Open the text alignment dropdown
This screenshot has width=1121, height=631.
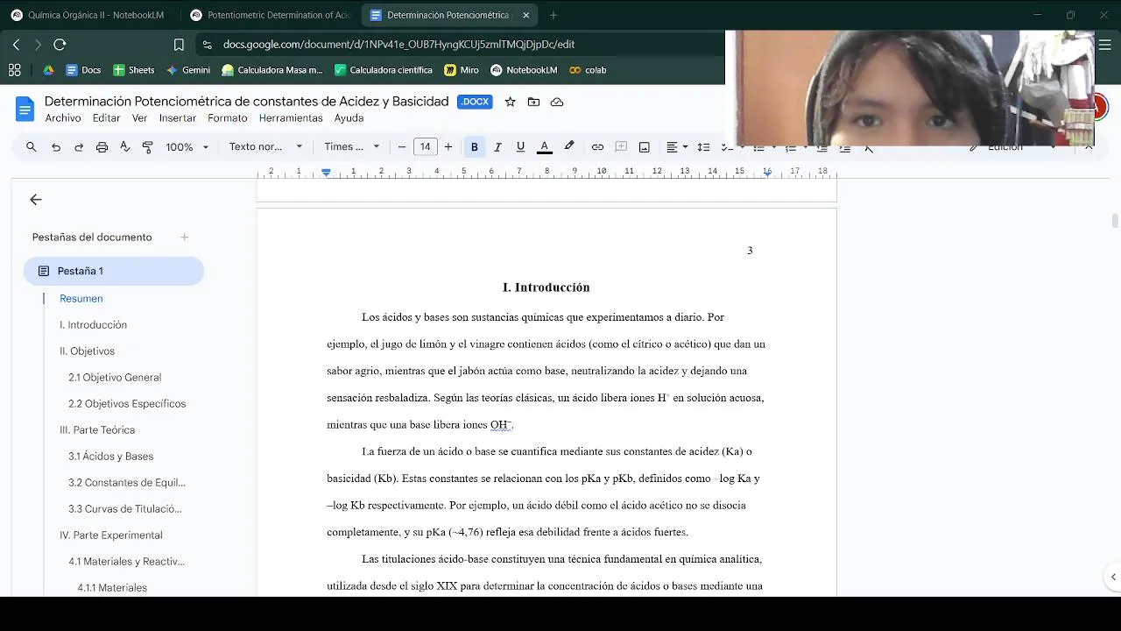(x=677, y=147)
